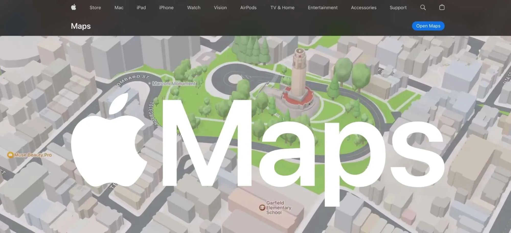Open the Accessories navigation link
The height and width of the screenshot is (233, 511).
(364, 8)
